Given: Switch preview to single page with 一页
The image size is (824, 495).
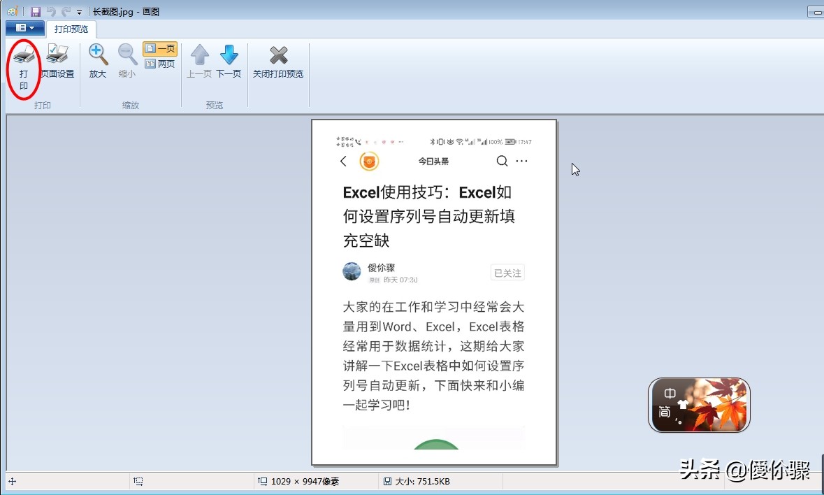Looking at the screenshot, I should [160, 48].
